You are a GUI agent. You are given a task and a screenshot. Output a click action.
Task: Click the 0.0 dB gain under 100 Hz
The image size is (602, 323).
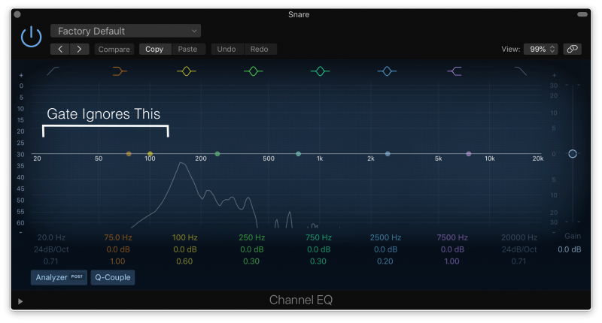(x=184, y=249)
